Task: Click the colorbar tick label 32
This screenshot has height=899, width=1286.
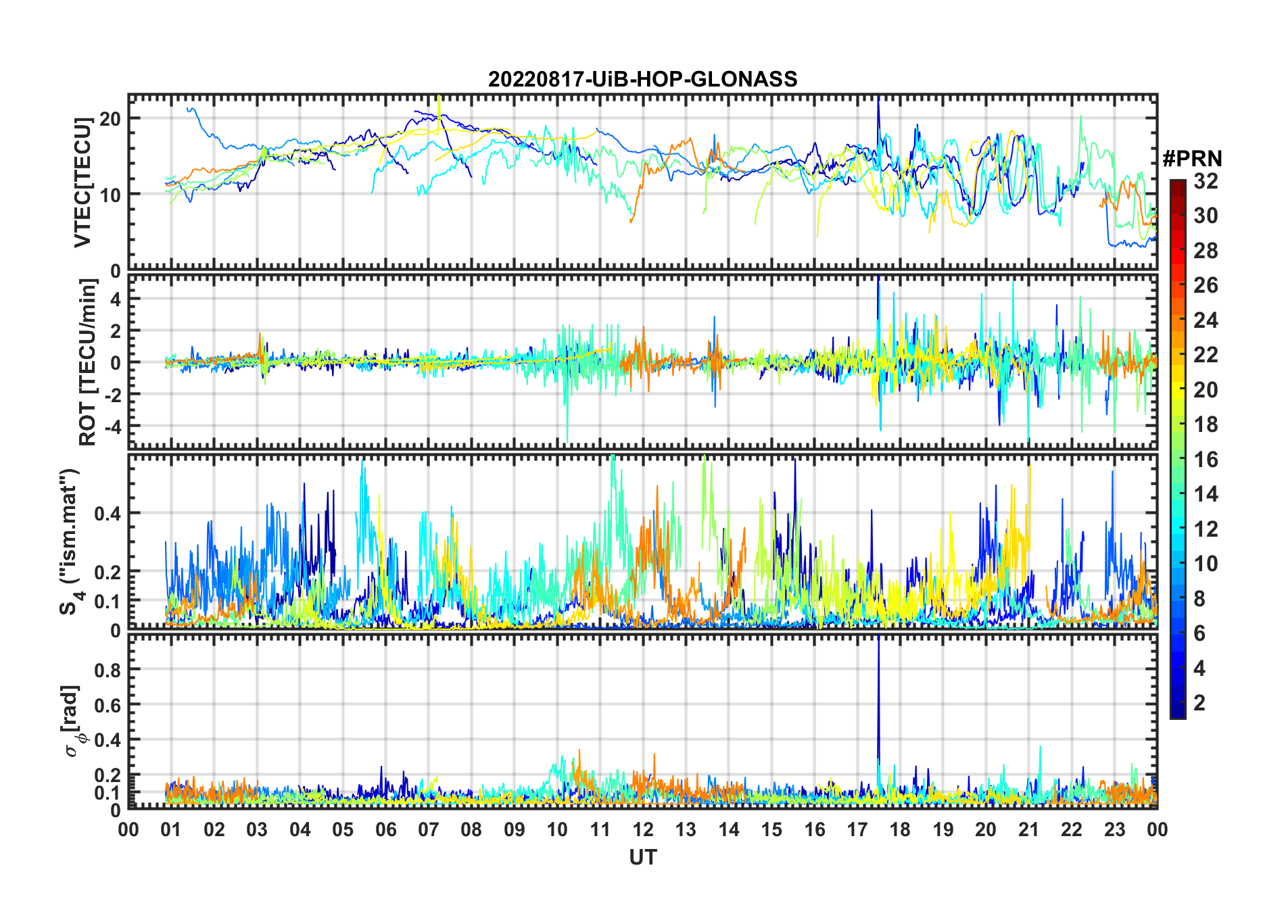Action: point(1206,181)
